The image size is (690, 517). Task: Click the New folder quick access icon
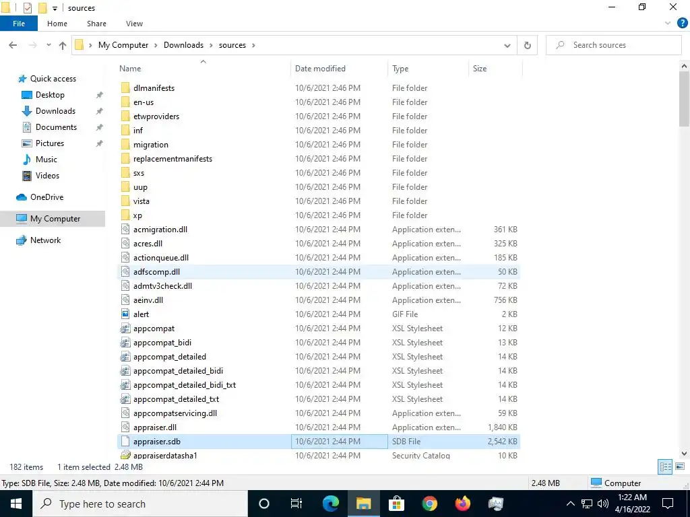tap(42, 8)
